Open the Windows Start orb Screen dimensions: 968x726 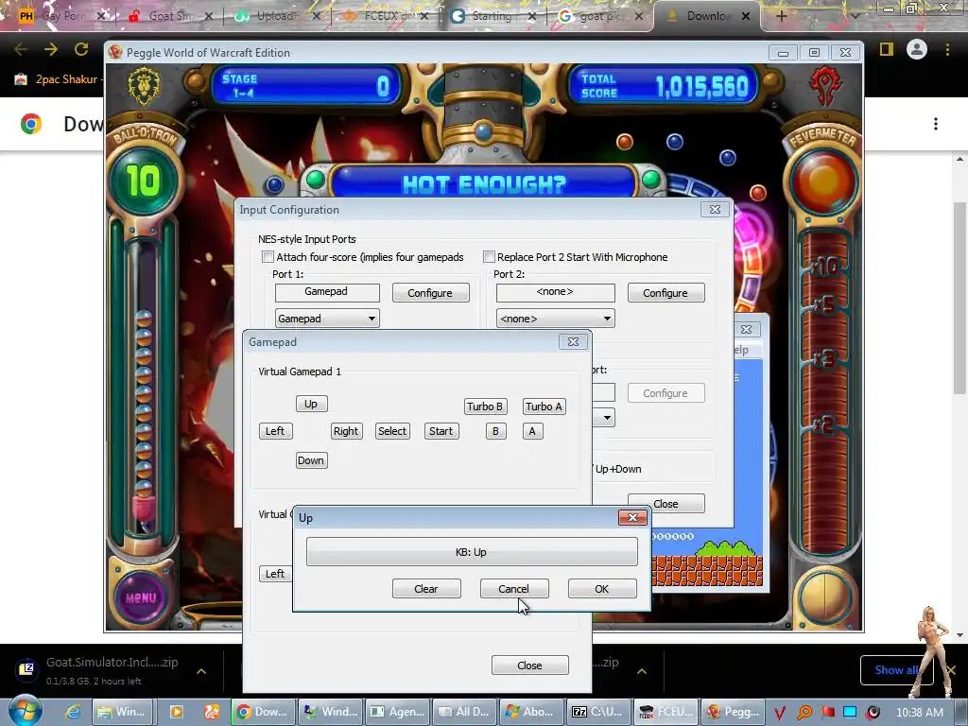coord(25,710)
